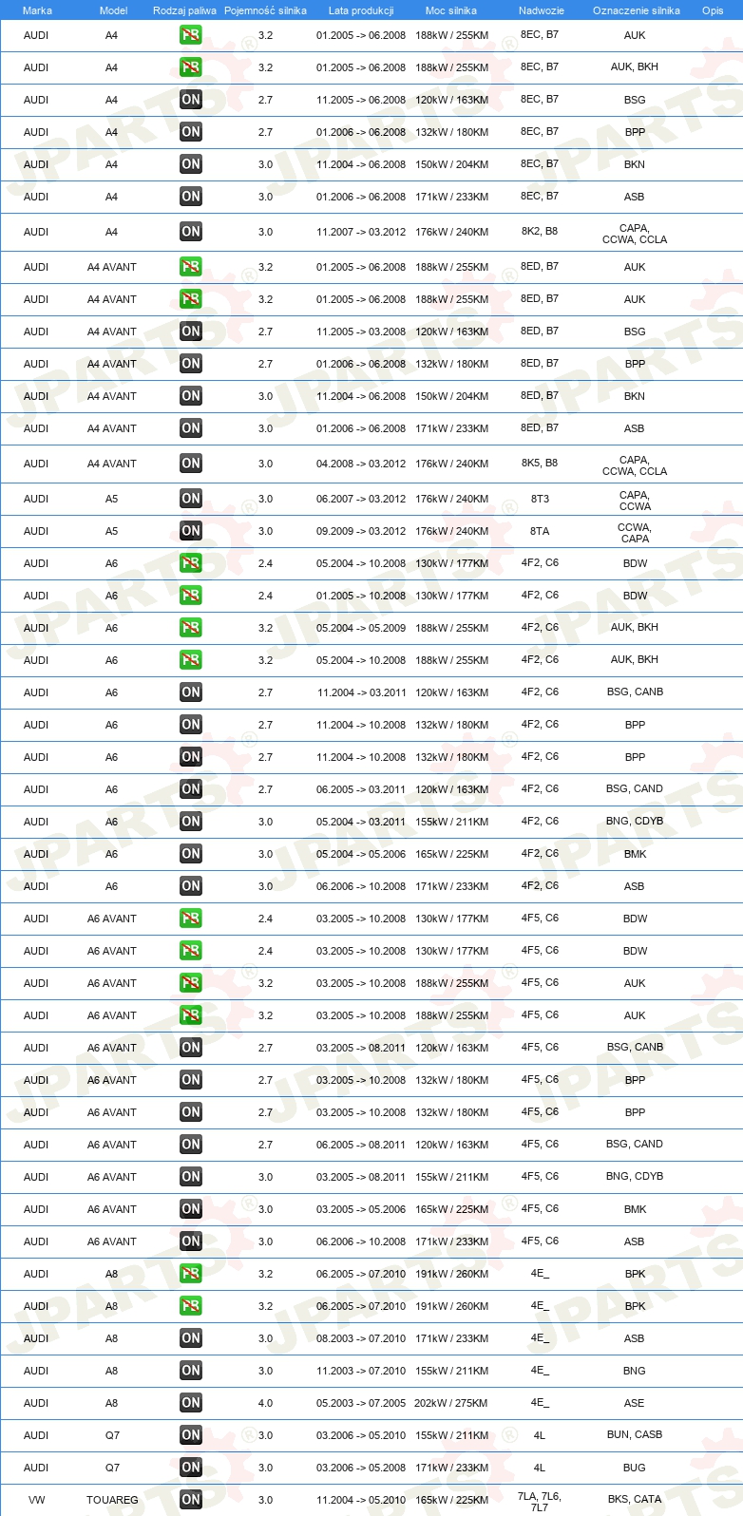Image resolution: width=743 pixels, height=1516 pixels.
Task: Click the diesel ON icon in VW TOUAREG row
Action: pos(191,1500)
